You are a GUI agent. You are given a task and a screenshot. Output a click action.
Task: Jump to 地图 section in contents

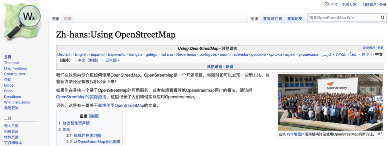(x=66, y=130)
